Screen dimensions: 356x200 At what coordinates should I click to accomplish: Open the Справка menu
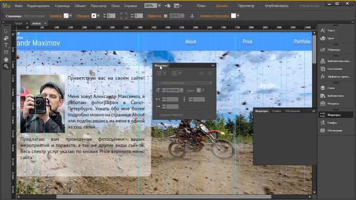tap(131, 6)
